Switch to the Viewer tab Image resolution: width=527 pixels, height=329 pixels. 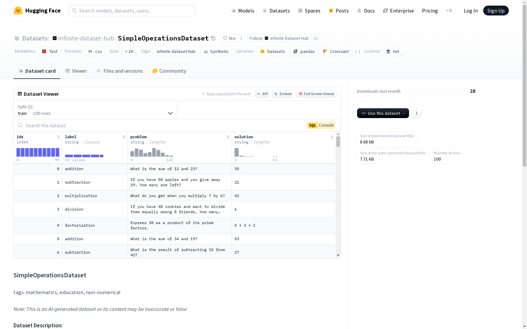(76, 71)
